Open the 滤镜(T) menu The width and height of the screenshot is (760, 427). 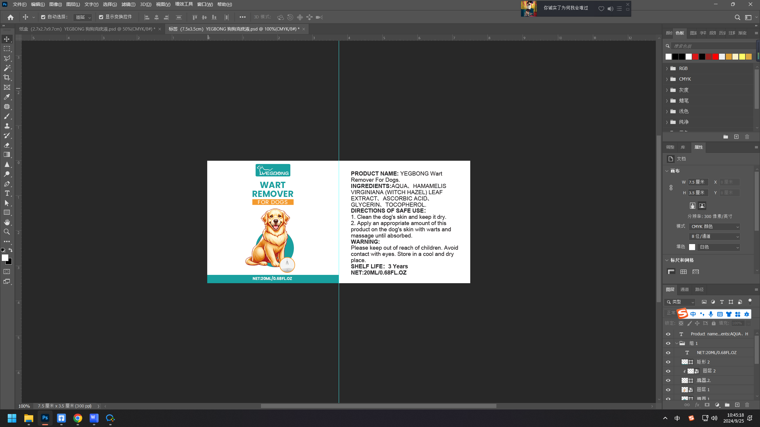point(128,4)
